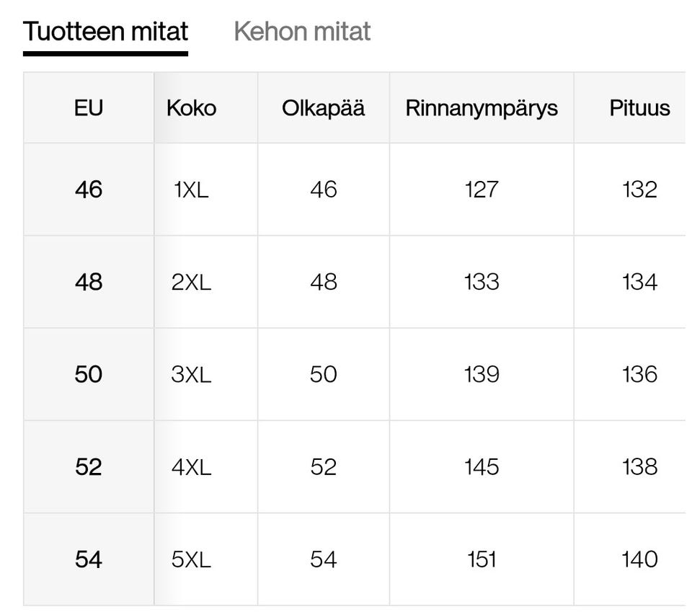Click the Pituus column header

point(639,108)
